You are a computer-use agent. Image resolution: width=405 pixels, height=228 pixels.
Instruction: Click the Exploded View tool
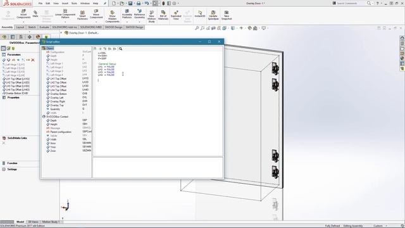tap(176, 15)
